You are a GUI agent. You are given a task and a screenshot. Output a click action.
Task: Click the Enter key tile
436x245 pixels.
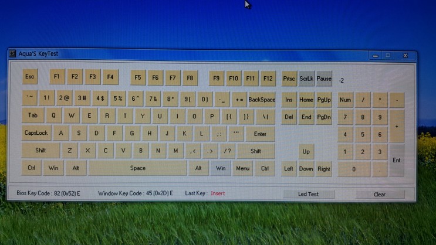[261, 134]
